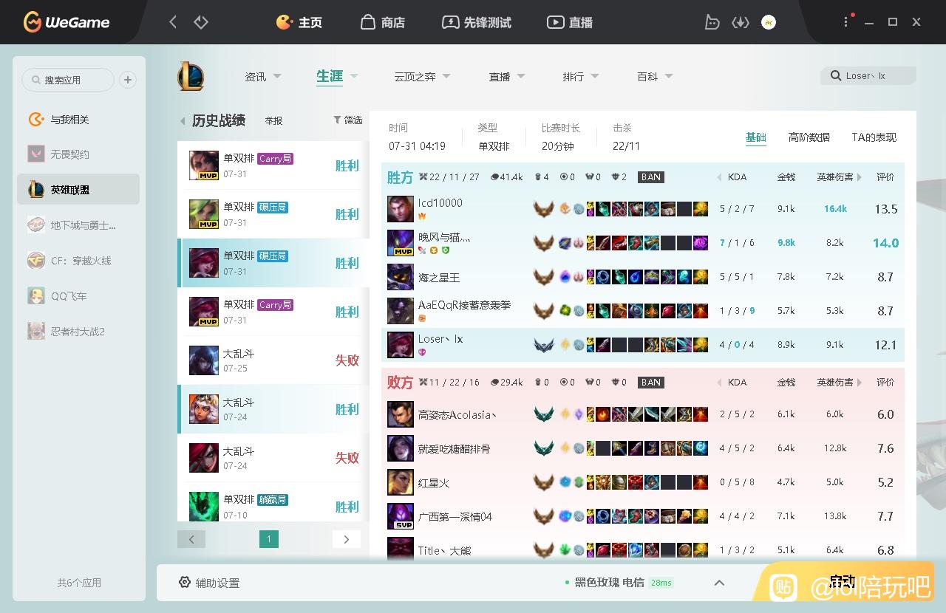The height and width of the screenshot is (613, 946).
Task: Collapse 历史战绩 panel with left triangle
Action: pyautogui.click(x=183, y=120)
